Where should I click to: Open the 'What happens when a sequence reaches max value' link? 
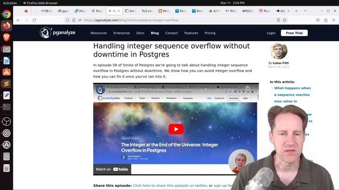pos(292,94)
